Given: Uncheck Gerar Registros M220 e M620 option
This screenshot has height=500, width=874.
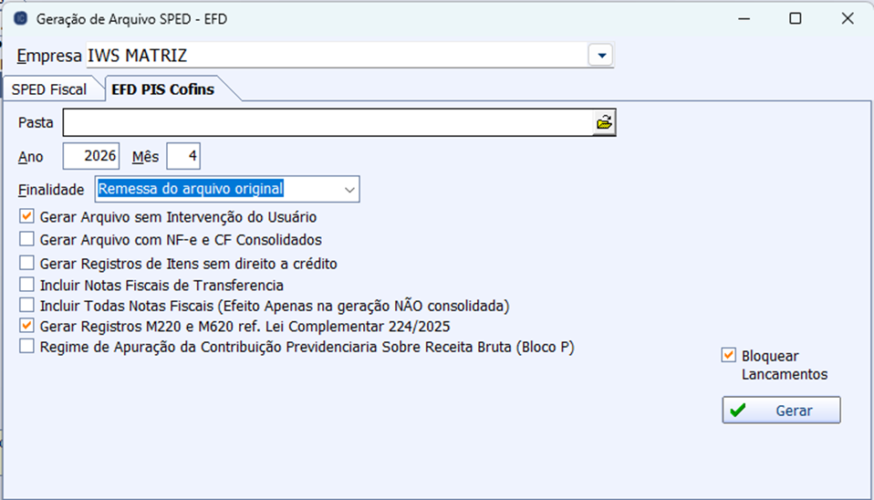Looking at the screenshot, I should point(26,326).
